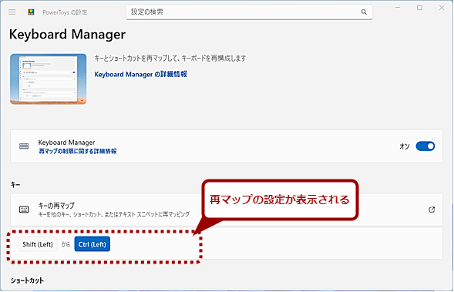Focus the 設定の検索 search field
The height and width of the screenshot is (292, 454).
click(249, 12)
